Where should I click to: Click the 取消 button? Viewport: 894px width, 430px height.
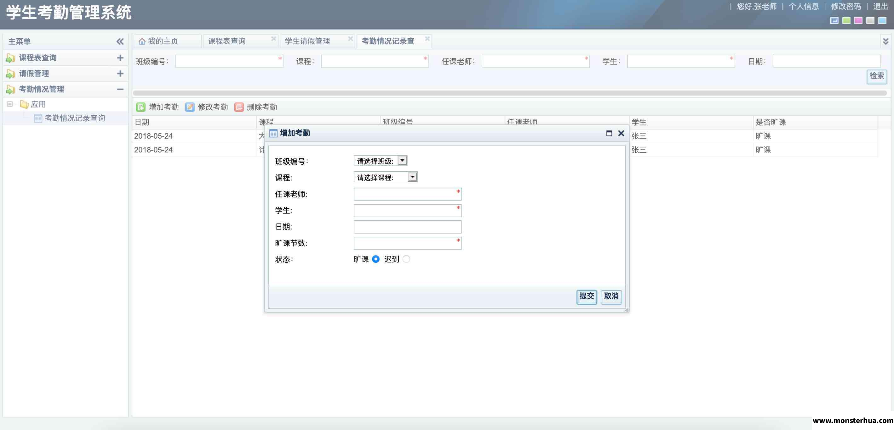click(611, 297)
